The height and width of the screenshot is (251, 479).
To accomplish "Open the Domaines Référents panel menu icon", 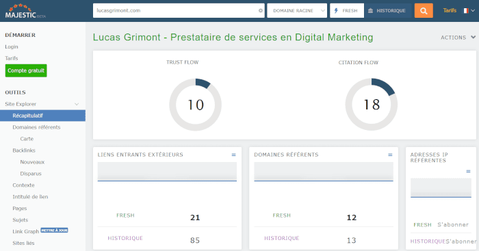I will click(390, 155).
